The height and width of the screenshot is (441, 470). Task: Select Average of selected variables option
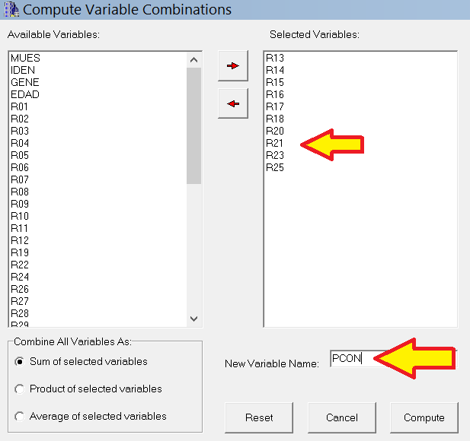19,417
